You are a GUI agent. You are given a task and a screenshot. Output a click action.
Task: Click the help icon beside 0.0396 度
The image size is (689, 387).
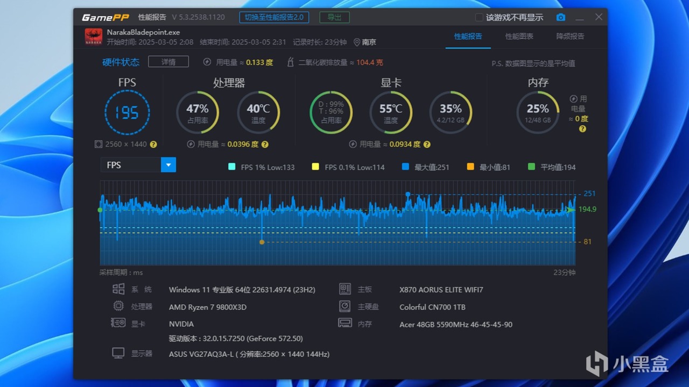pos(265,144)
